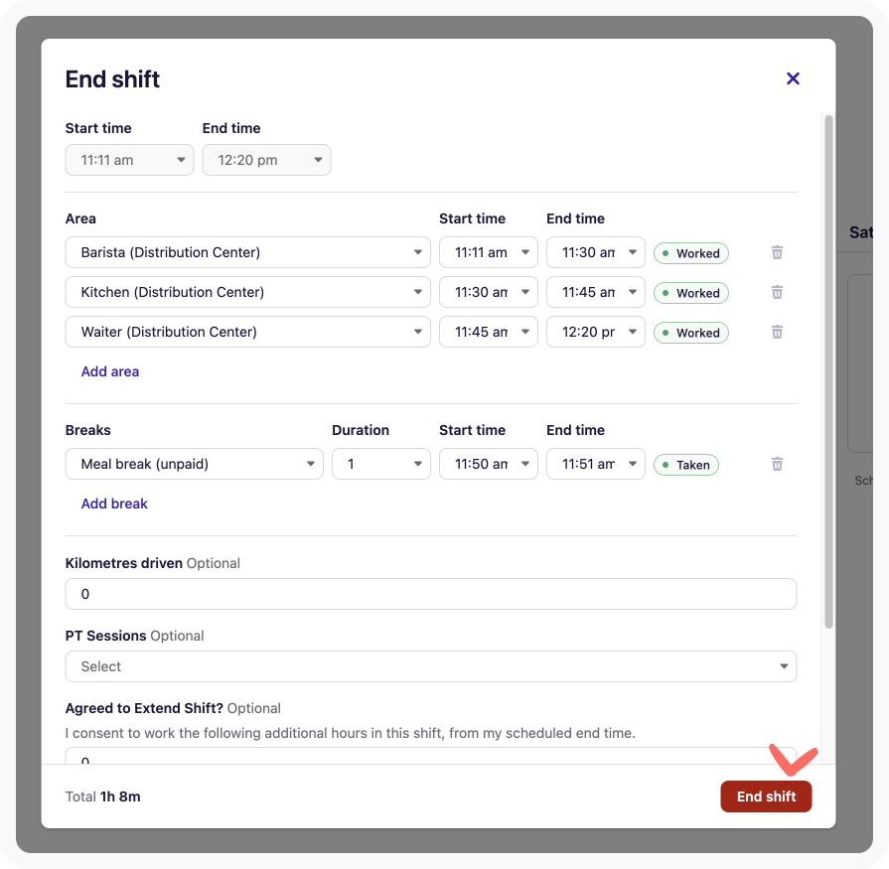Expand the Kitchen (Distribution Center) area dropdown
Viewport: 889px width, 869px height.
(247, 292)
